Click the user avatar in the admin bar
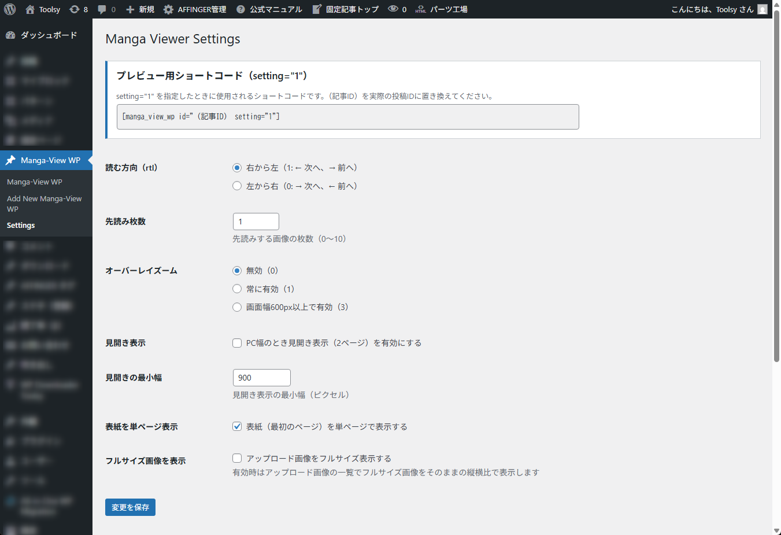Screen dimensions: 781x535 click(x=763, y=9)
